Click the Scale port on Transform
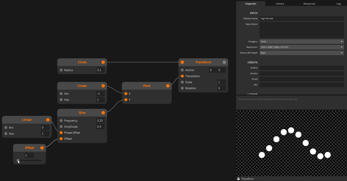Screen dimensions: 347x181 point(182,82)
